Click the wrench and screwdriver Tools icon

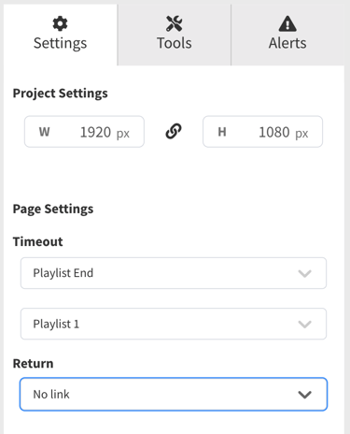pos(175,23)
